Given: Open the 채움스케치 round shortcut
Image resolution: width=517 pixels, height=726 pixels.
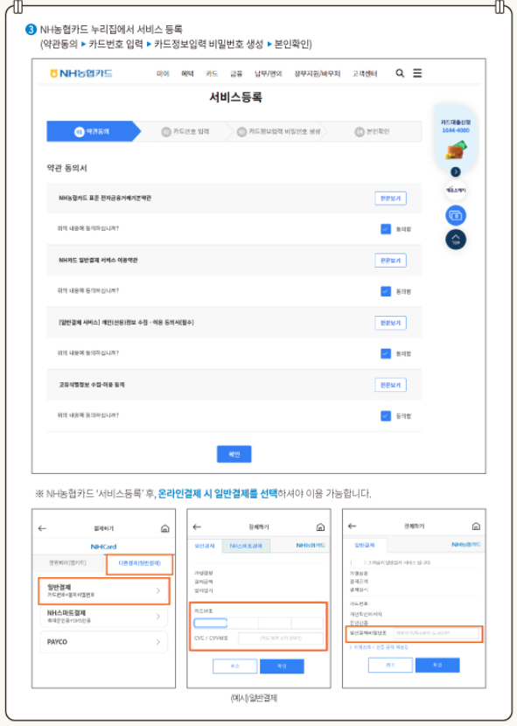Looking at the screenshot, I should tap(456, 191).
